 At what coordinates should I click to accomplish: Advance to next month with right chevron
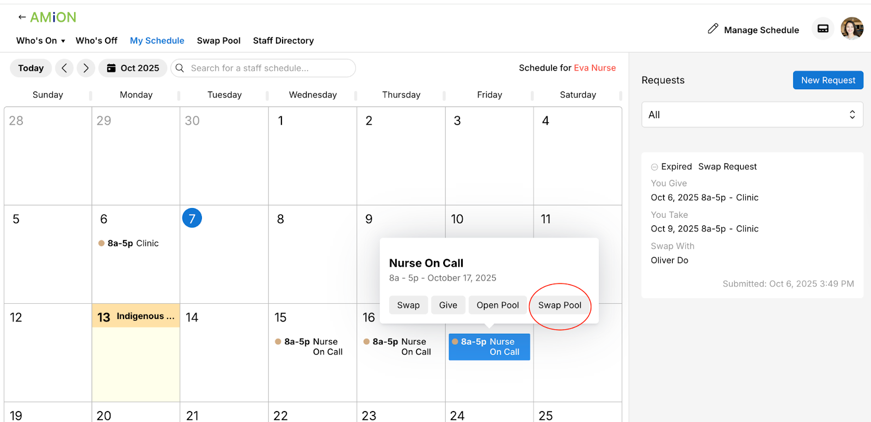[x=86, y=68]
